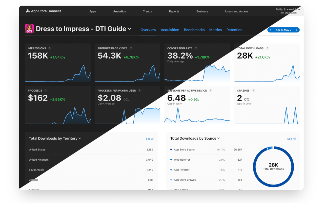Switch to the Benchmarks tab
This screenshot has width=324, height=203.
(x=194, y=30)
